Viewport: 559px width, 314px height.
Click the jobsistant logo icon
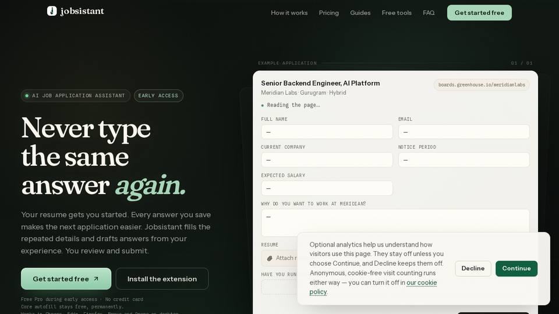[52, 11]
